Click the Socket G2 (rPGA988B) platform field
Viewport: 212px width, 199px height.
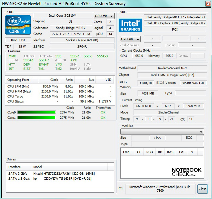[82, 40]
